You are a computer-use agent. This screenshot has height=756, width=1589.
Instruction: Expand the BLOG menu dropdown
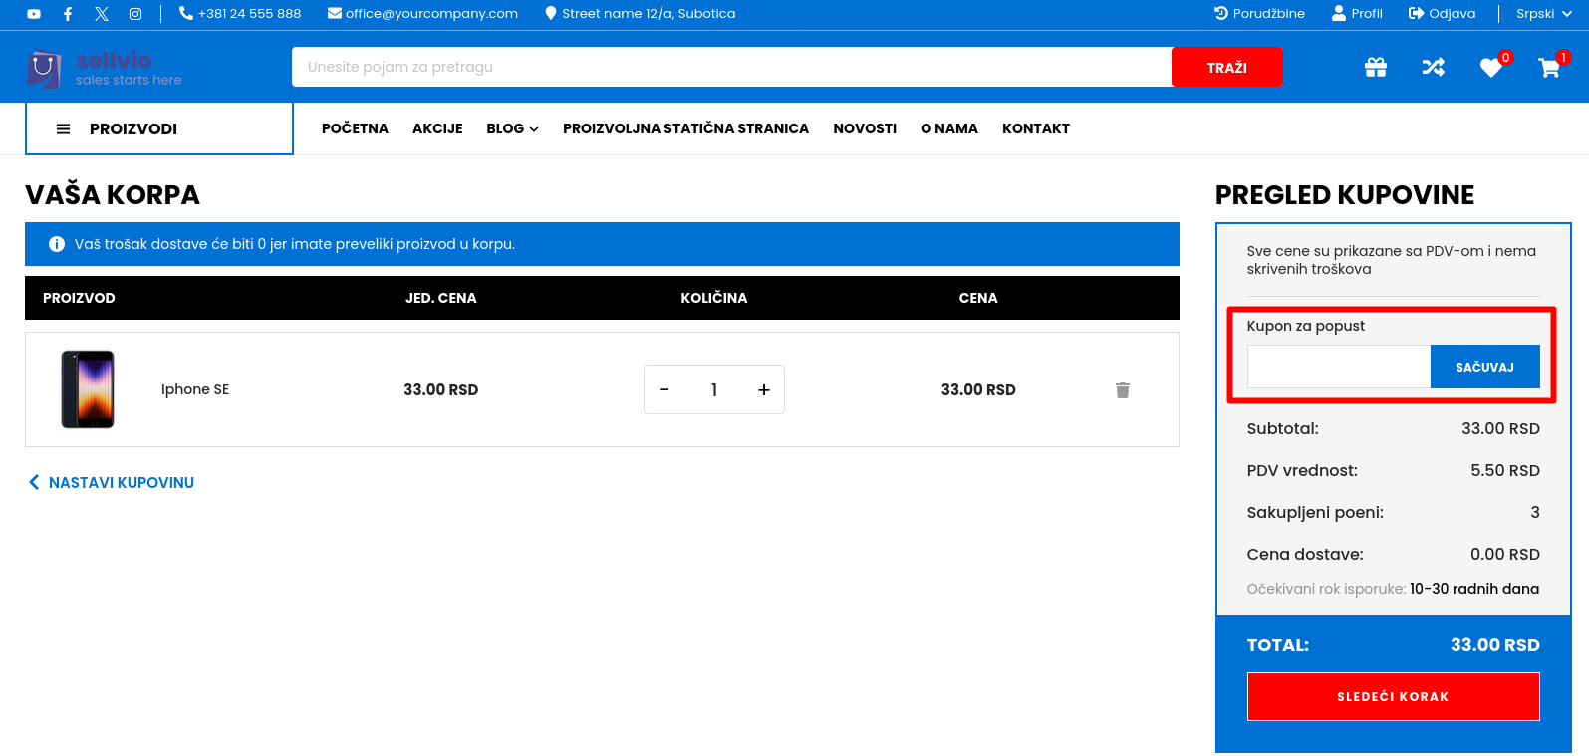[x=512, y=128]
